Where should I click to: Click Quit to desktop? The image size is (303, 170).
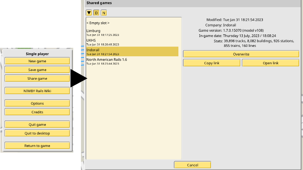coord(37,133)
